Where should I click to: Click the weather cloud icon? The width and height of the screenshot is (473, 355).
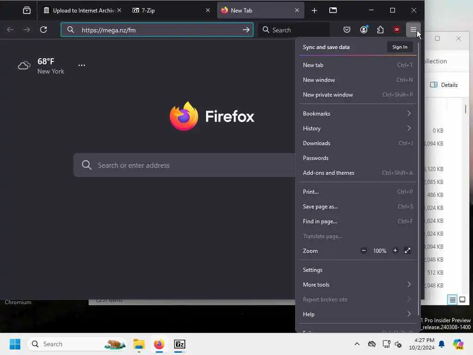pos(24,65)
